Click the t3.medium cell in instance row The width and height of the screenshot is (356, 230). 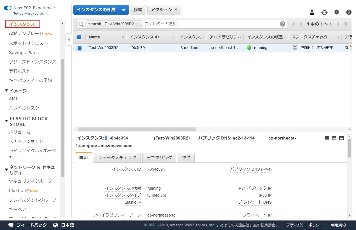[x=189, y=48]
